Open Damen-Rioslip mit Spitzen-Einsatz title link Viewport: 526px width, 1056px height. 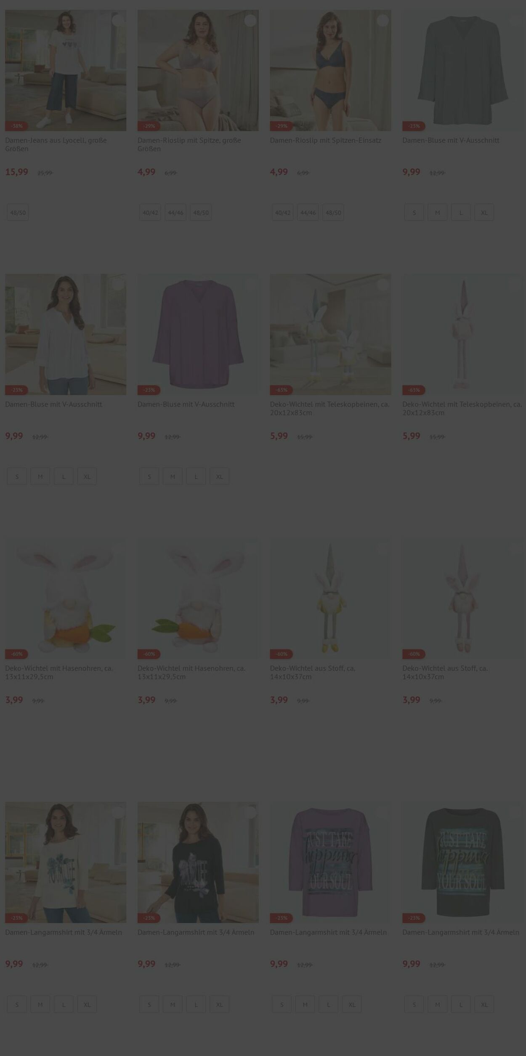[325, 140]
